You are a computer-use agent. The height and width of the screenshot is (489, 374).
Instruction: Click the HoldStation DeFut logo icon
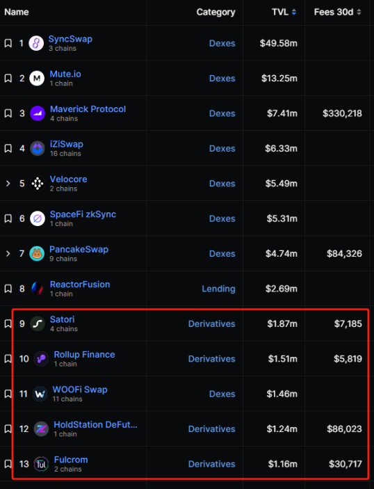(41, 429)
